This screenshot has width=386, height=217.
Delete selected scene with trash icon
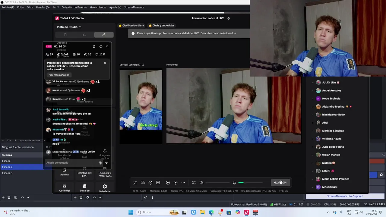click(x=9, y=197)
